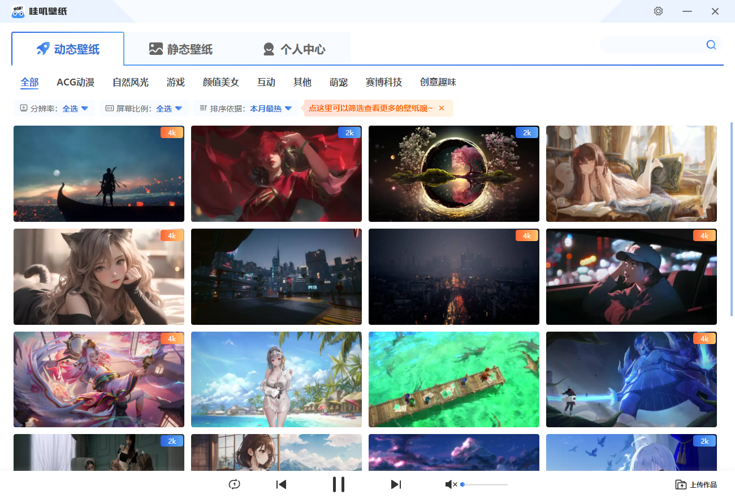Select the 游戏 category
Screen dimensions: 735x498
175,82
